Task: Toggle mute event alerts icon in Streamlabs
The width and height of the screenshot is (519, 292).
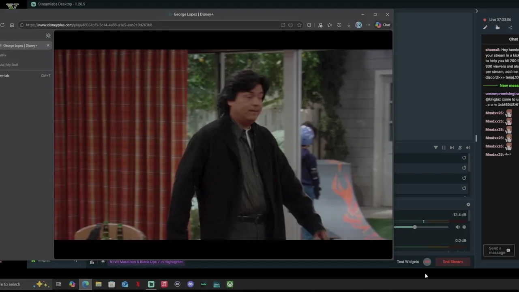Action: tap(460, 148)
